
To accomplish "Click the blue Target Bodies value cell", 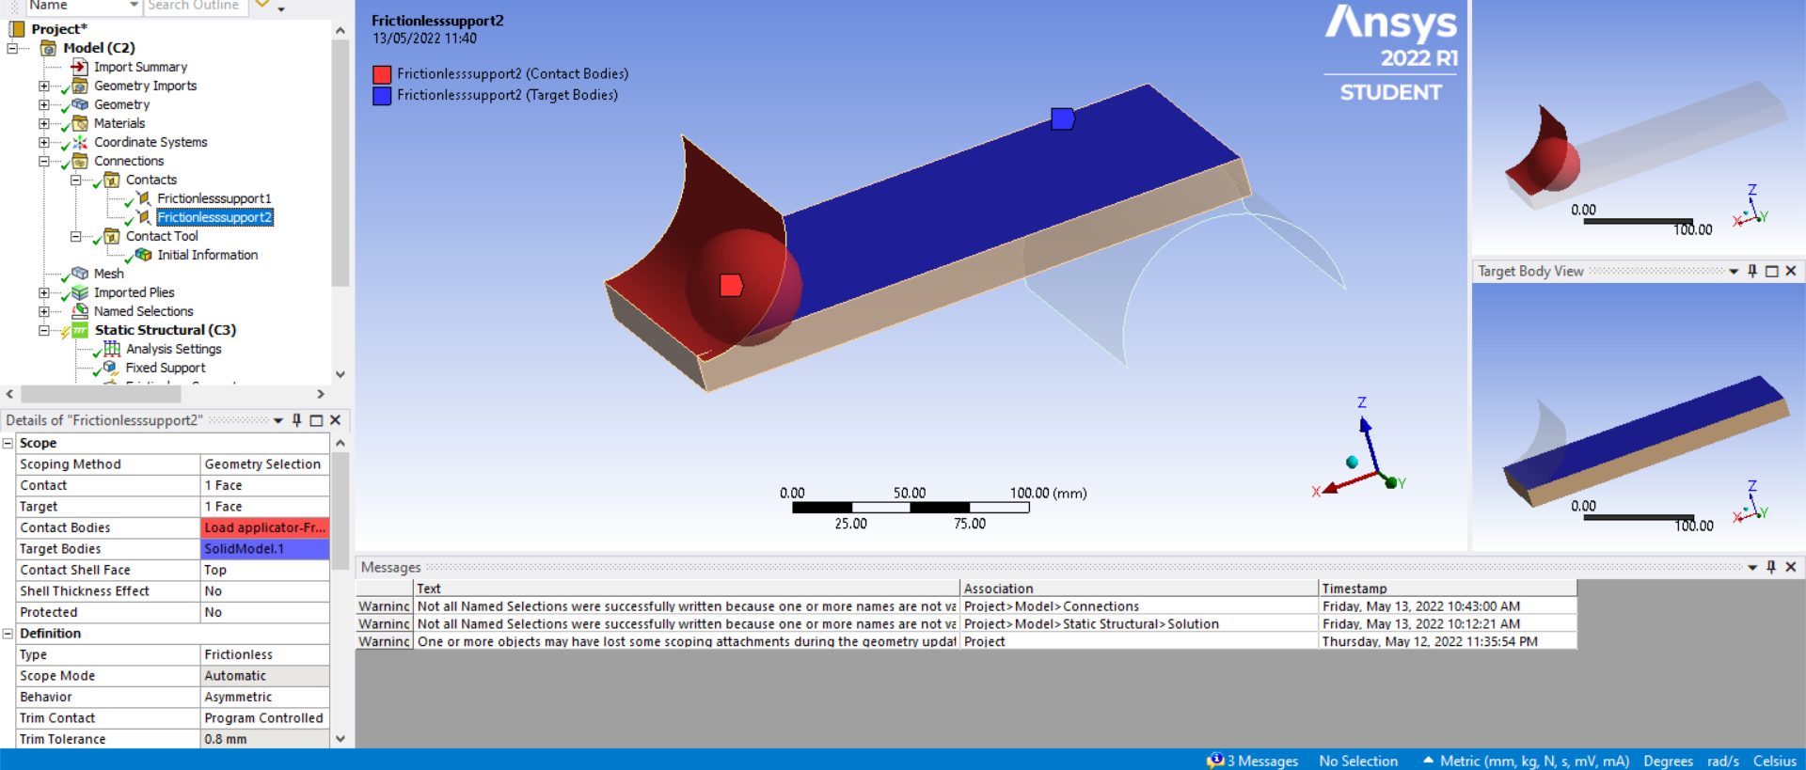I will (x=265, y=549).
